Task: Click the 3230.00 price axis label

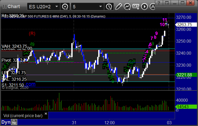Action: point(184,65)
